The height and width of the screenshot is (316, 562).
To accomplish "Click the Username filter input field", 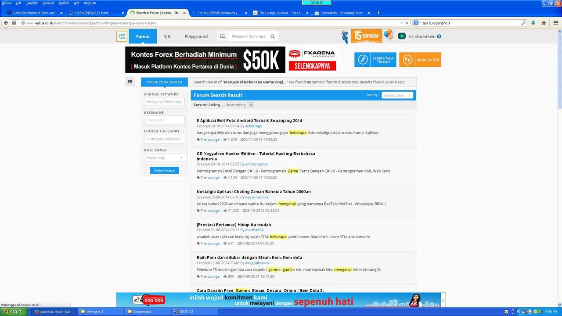I will tap(164, 120).
